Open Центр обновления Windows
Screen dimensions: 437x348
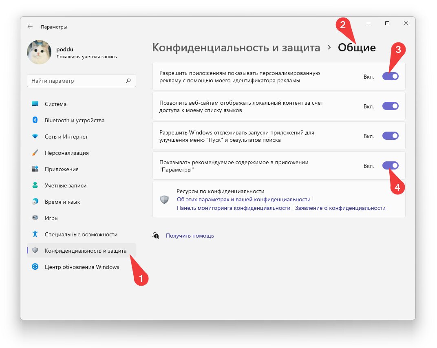tap(82, 267)
